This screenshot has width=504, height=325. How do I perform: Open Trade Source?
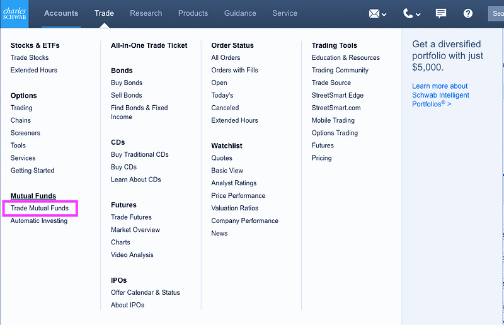(x=331, y=83)
